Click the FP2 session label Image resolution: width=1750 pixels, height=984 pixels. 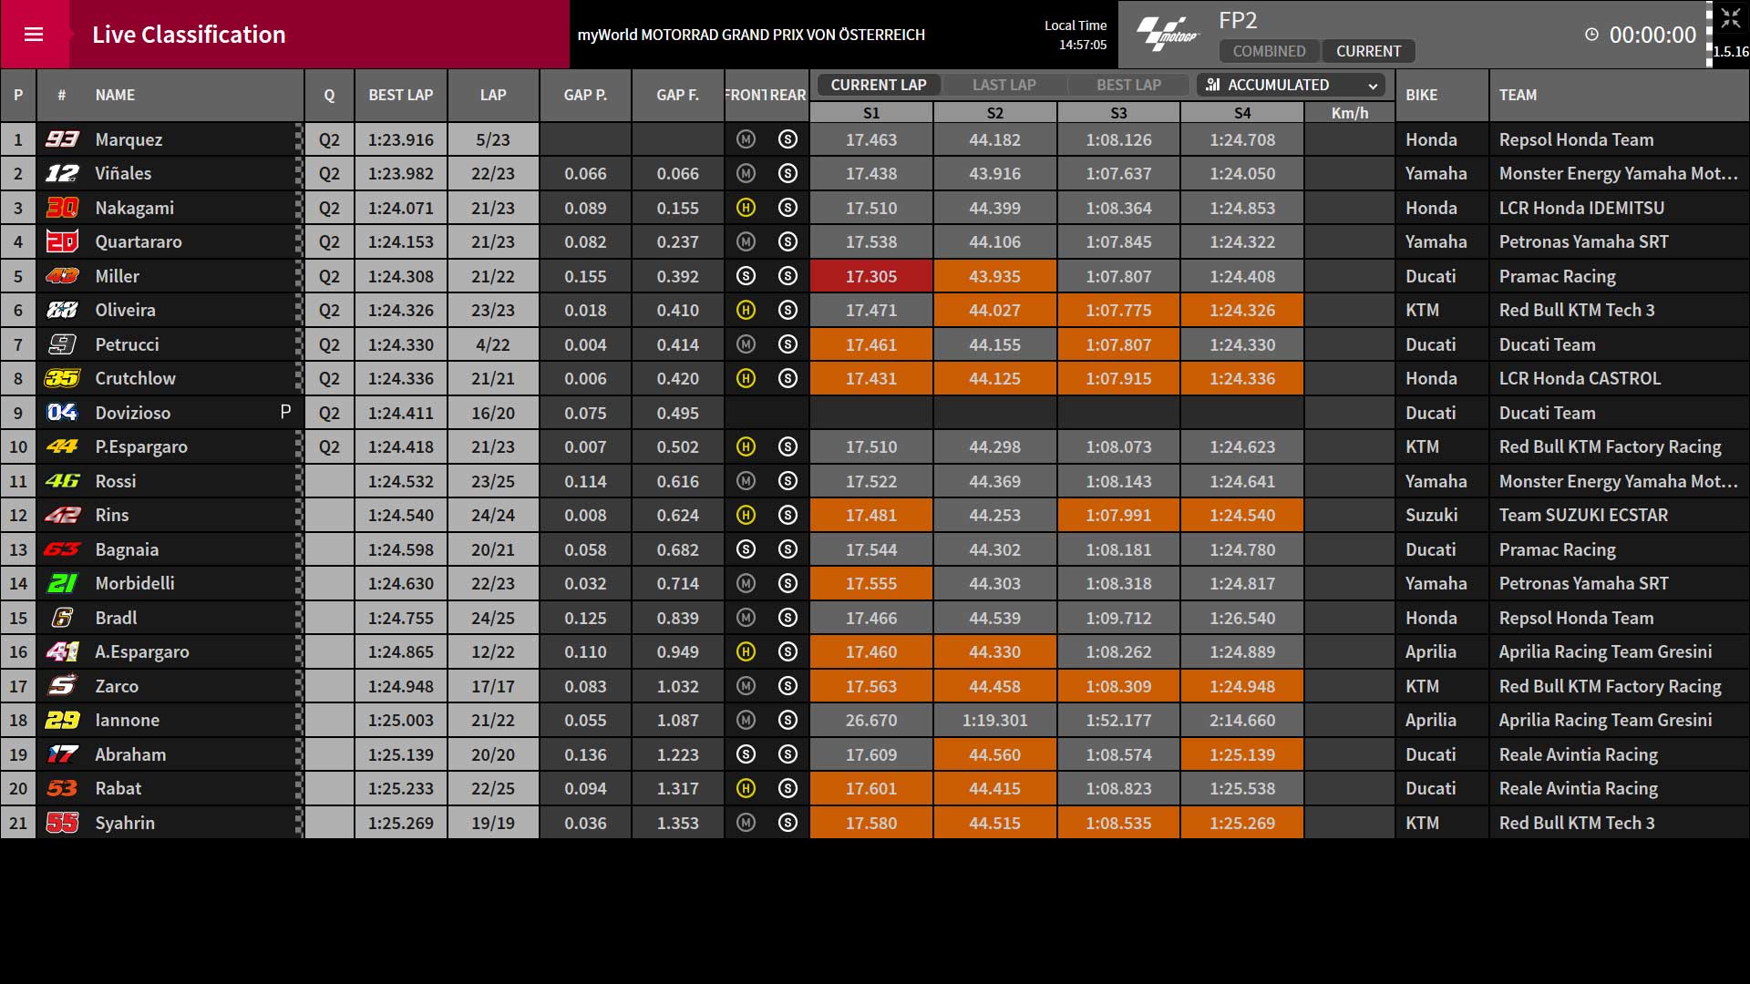(1238, 21)
